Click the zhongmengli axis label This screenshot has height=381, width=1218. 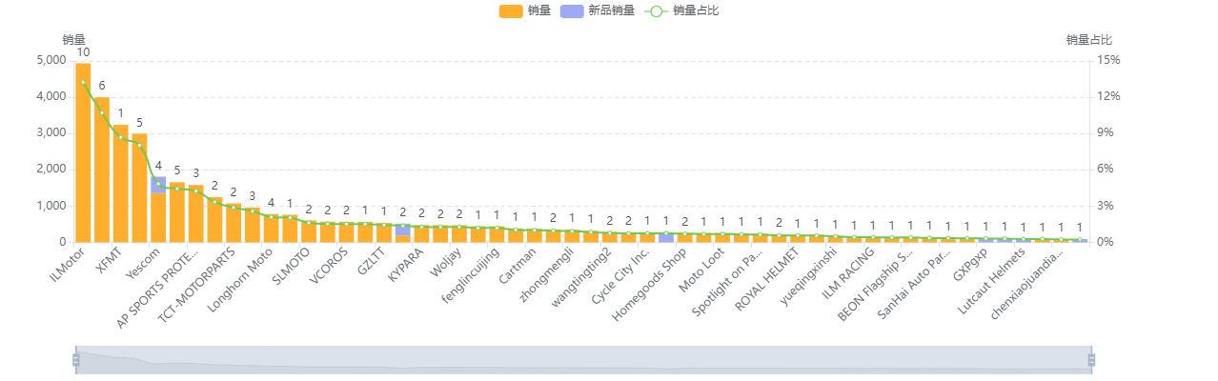(x=546, y=274)
